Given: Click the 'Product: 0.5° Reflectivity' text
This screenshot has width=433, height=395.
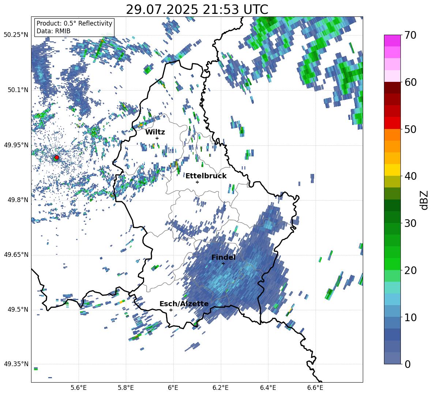Looking at the screenshot, I should (74, 23).
